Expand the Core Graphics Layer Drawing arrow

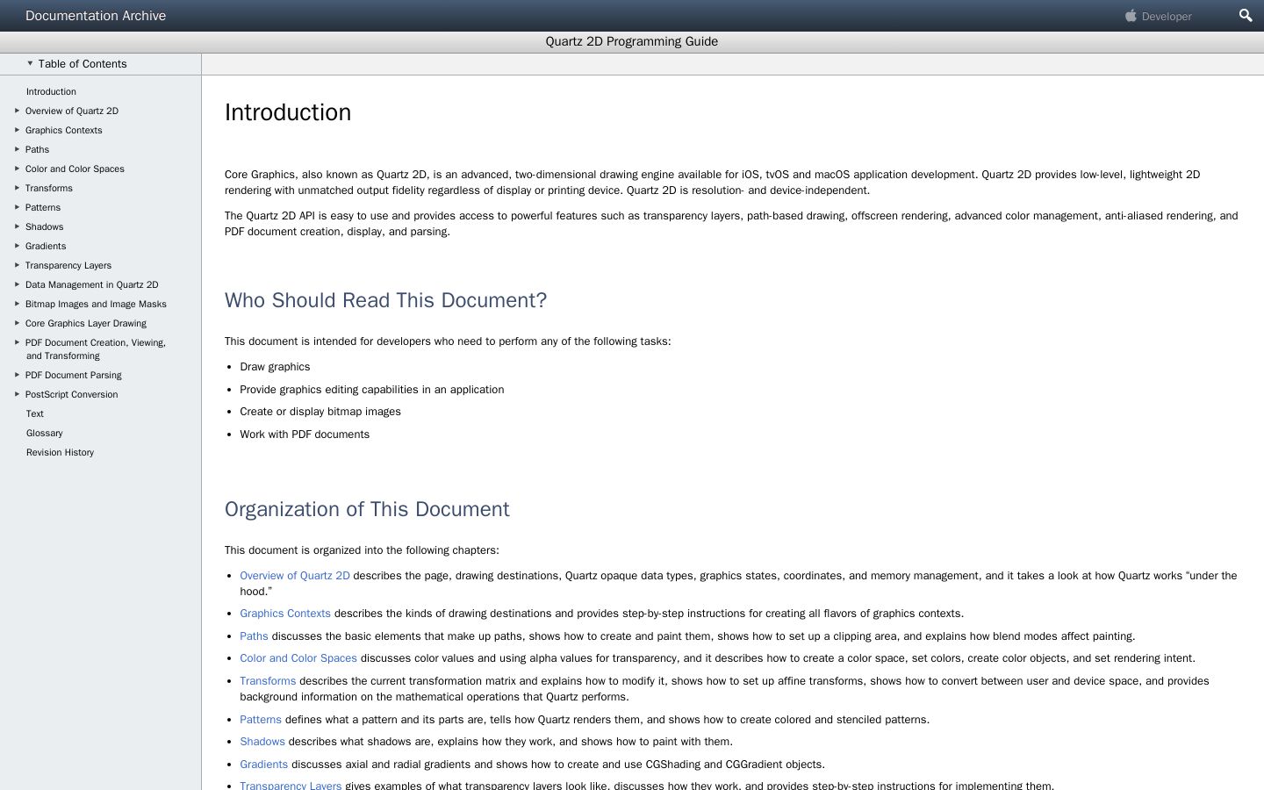(17, 323)
